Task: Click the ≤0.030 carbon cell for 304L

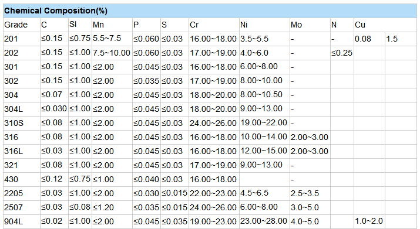Action: [x=54, y=110]
